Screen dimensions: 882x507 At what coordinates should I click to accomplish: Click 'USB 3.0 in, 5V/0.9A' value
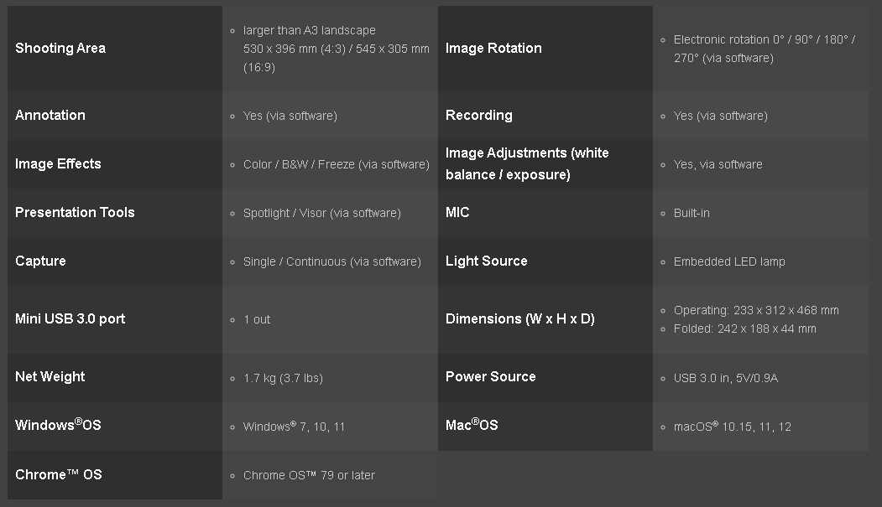[726, 378]
